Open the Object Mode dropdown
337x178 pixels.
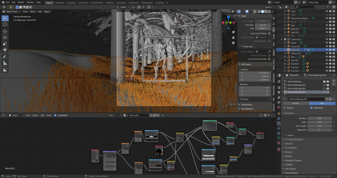point(12,11)
